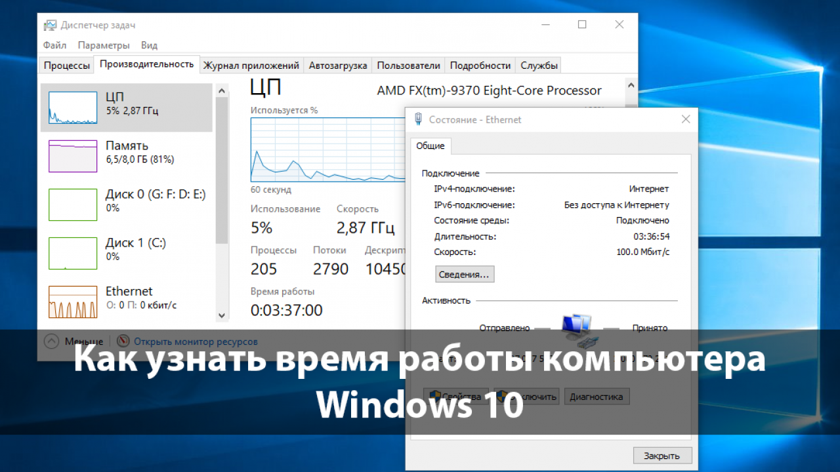Click the Без доступа к Интернету value
The width and height of the screenshot is (840, 472).
click(x=617, y=205)
